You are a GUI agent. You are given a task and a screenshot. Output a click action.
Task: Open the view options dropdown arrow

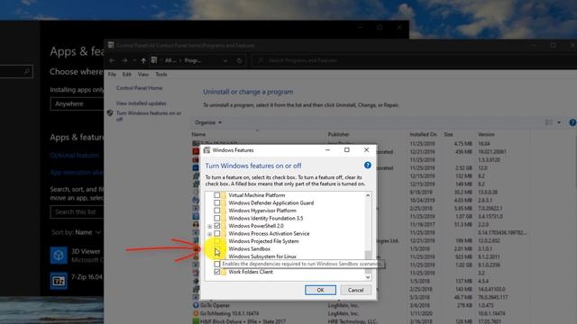[x=559, y=122]
